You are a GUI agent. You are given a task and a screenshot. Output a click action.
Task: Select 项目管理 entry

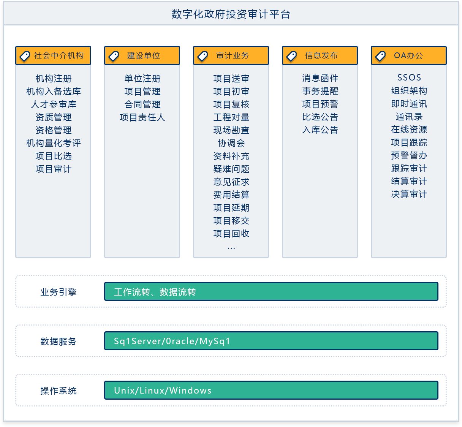(142, 92)
